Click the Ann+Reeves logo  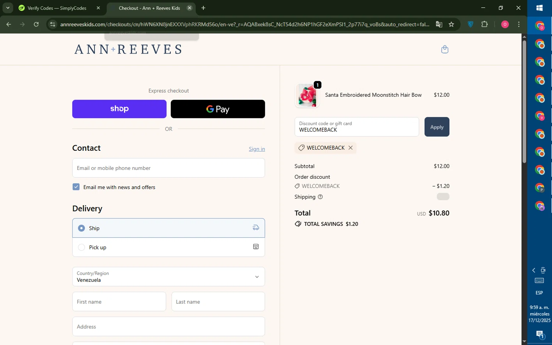128,49
